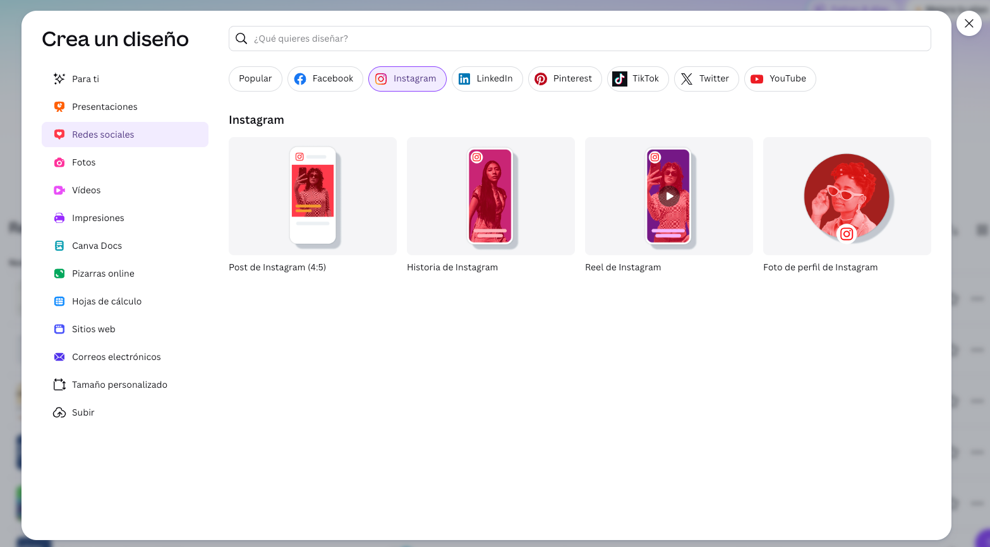Select Twitter filter chip label
Image resolution: width=990 pixels, height=547 pixels.
point(714,78)
